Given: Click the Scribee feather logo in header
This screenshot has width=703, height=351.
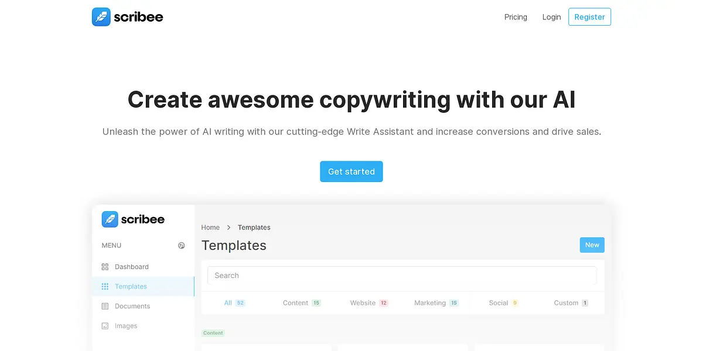Looking at the screenshot, I should click(x=101, y=17).
